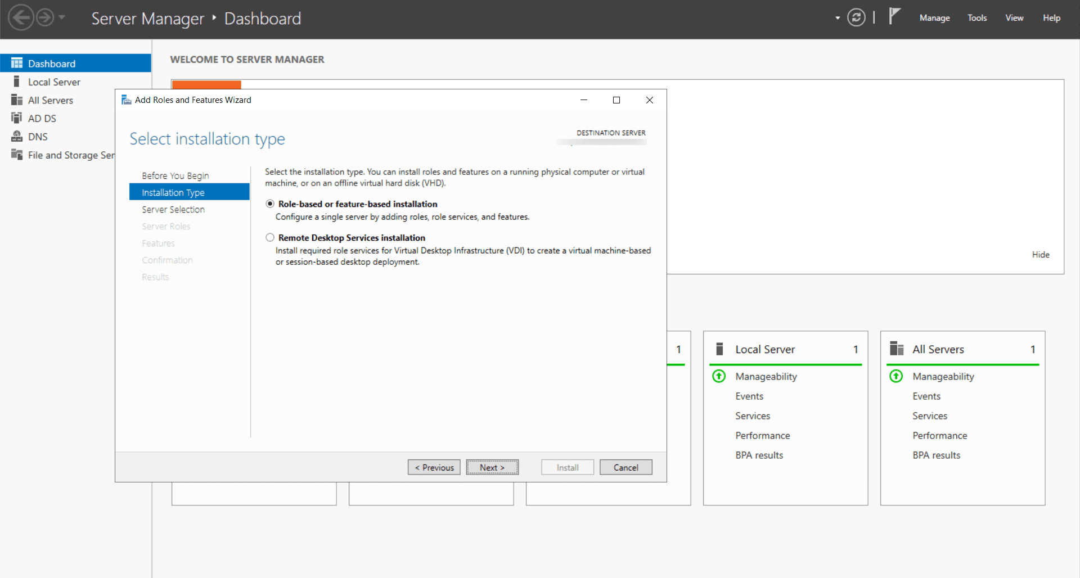Click the Previous button in wizard
This screenshot has height=578, width=1080.
pyautogui.click(x=434, y=467)
